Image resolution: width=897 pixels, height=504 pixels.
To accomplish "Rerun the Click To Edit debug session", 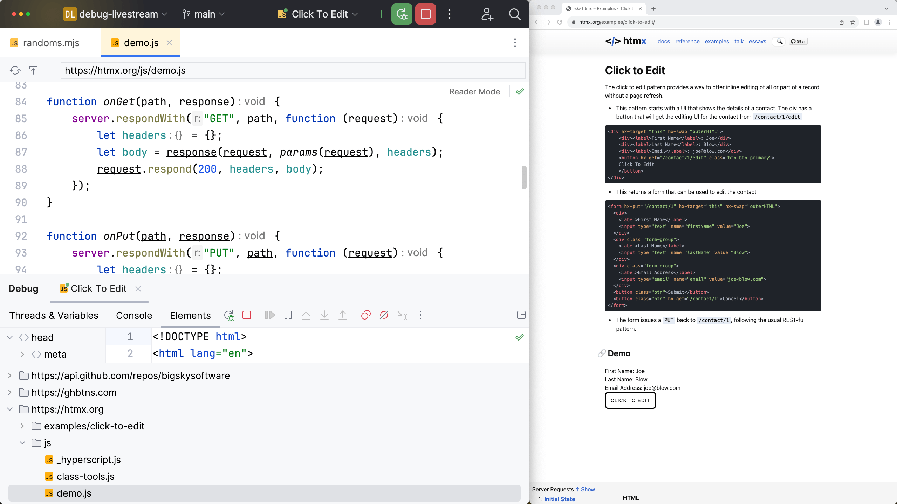I will pos(402,14).
